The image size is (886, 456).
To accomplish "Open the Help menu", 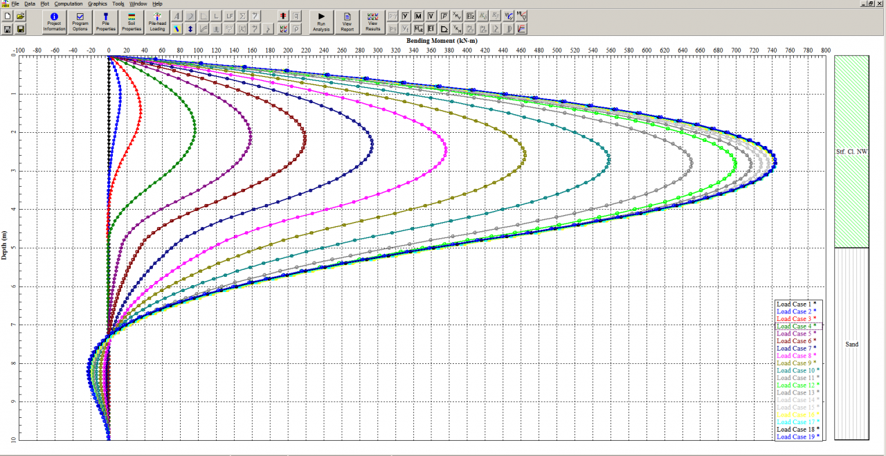I will click(158, 3).
